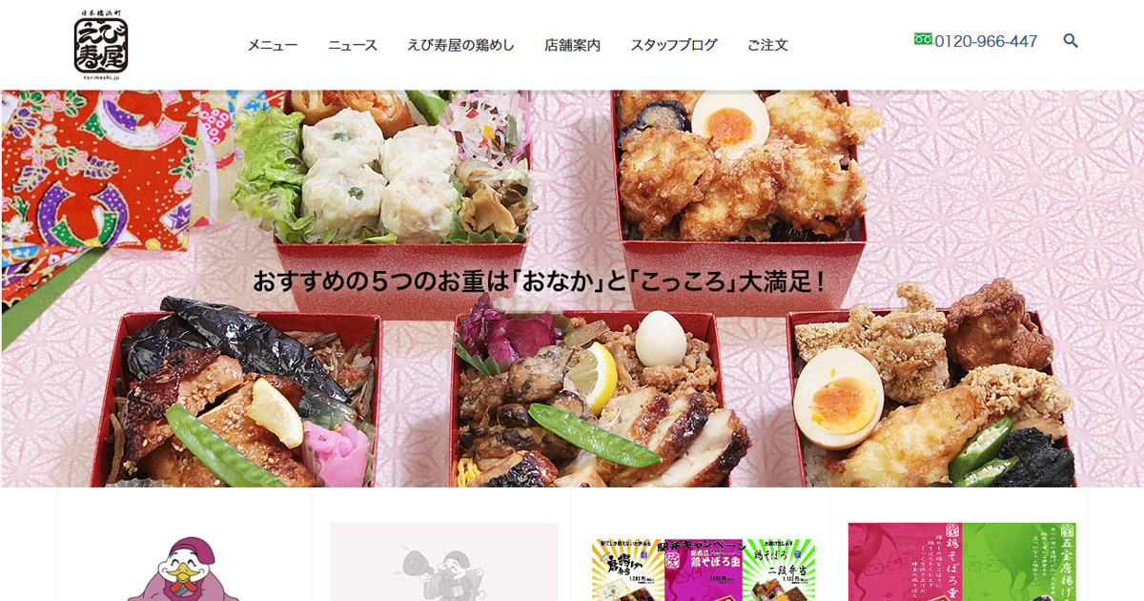1144x601 pixels.
Task: Select the eggplant chicken bento image
Action: click(248, 396)
